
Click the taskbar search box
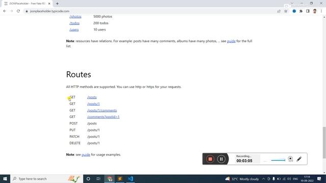(x=46, y=178)
